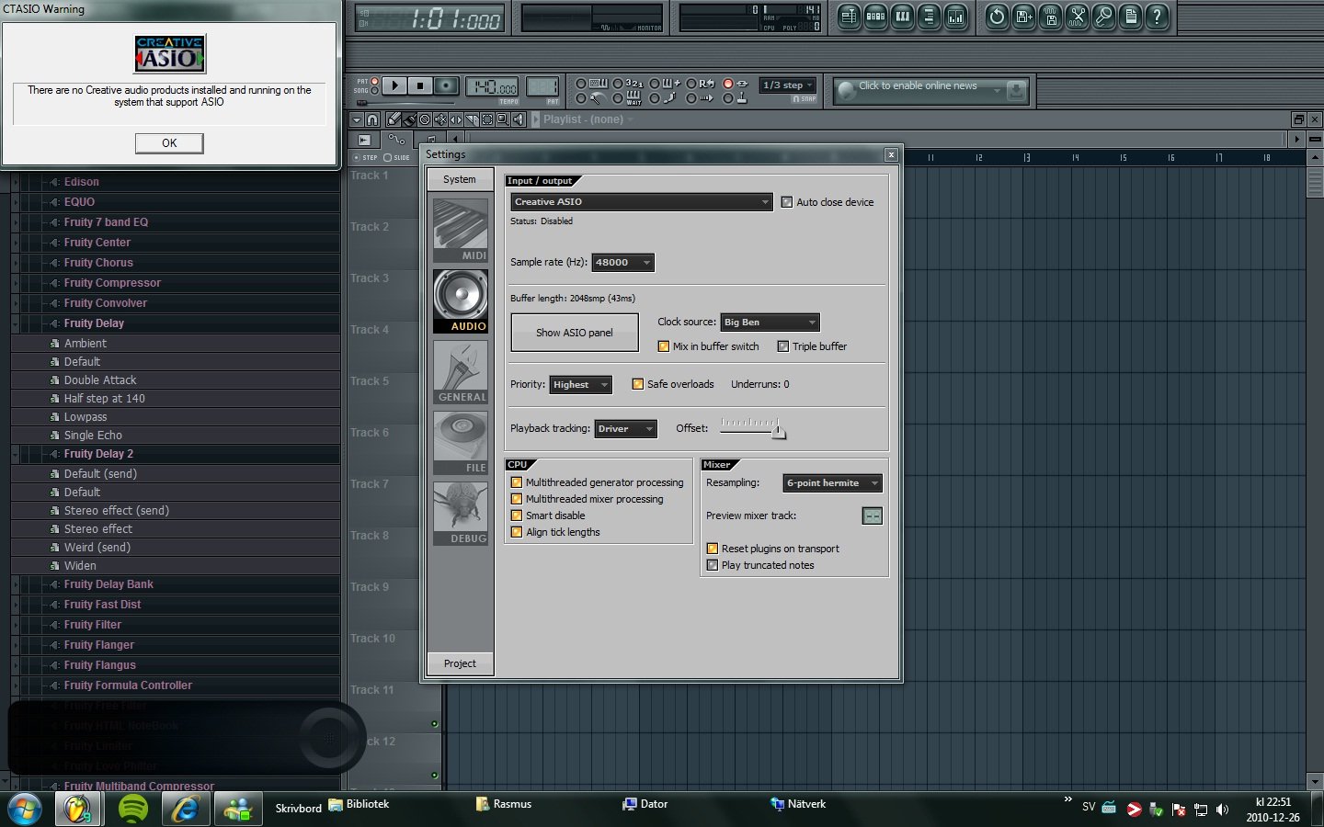Toggle Smart disable checkbox
This screenshot has width=1324, height=827.
517,515
